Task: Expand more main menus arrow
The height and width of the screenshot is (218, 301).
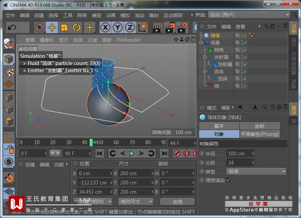Action: tap(191, 15)
